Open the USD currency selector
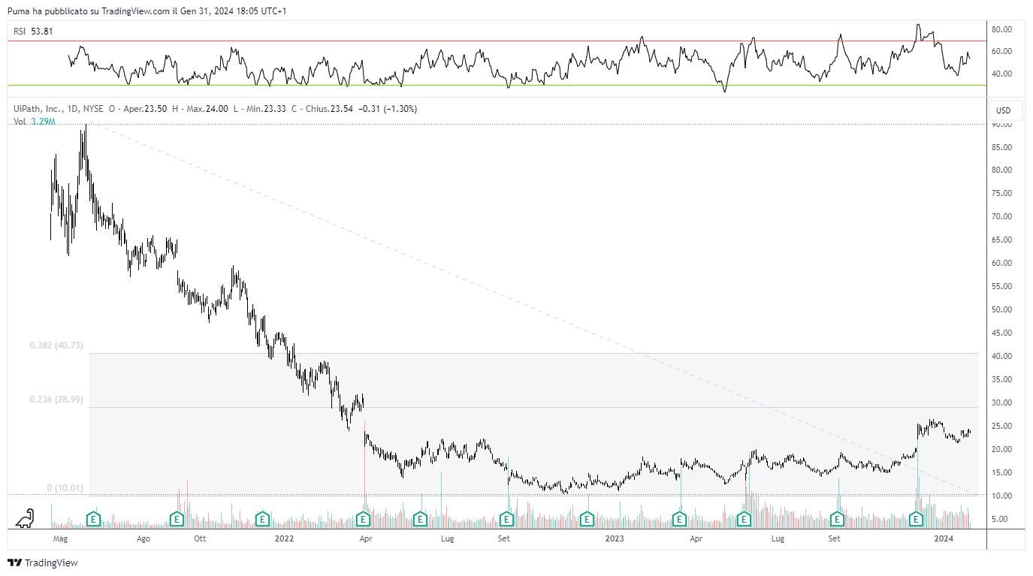This screenshot has height=576, width=1033. (1003, 110)
